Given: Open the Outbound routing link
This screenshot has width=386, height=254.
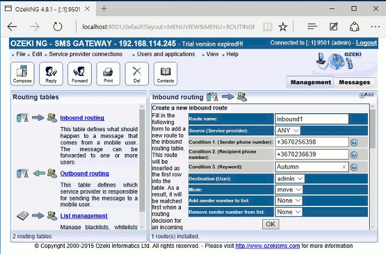Looking at the screenshot, I should (x=84, y=173).
